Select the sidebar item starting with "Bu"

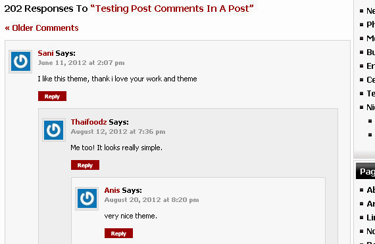(x=370, y=52)
